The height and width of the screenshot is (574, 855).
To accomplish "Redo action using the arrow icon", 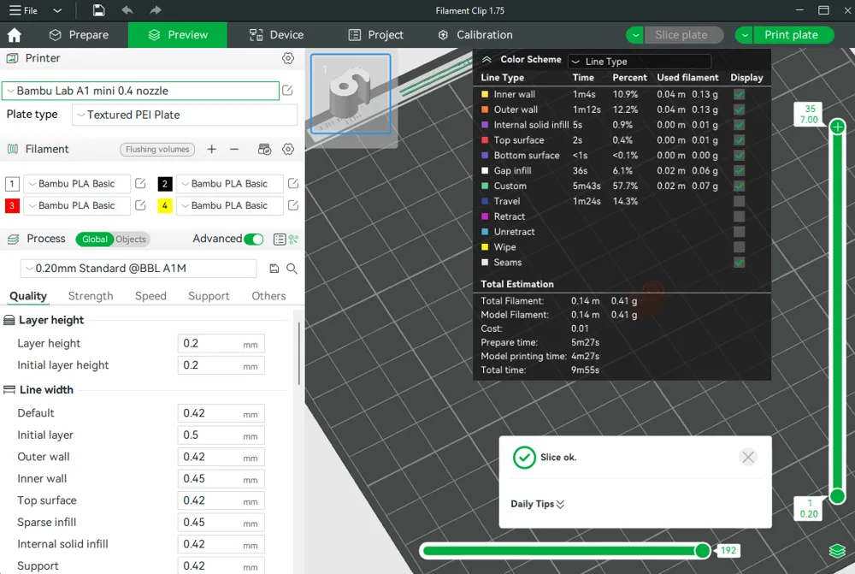I will [x=156, y=10].
